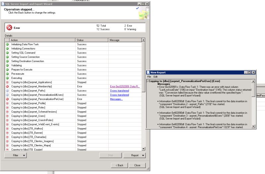Open the Error 0xc0202009 message link
Viewport: 265px width, 174px height.
(125, 87)
